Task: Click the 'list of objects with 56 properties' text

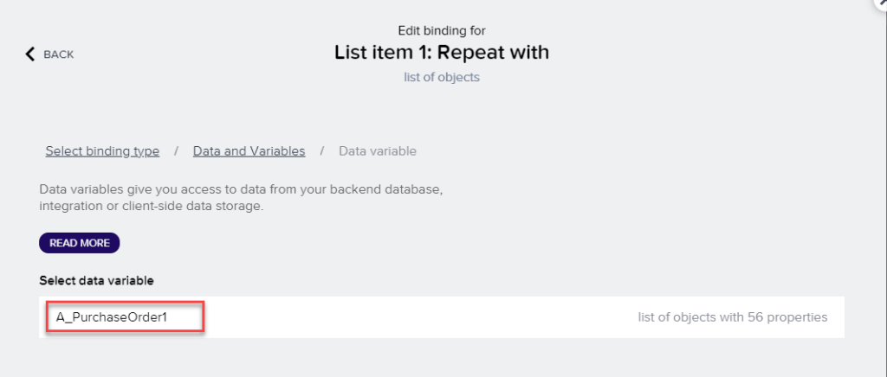Action: pos(732,317)
